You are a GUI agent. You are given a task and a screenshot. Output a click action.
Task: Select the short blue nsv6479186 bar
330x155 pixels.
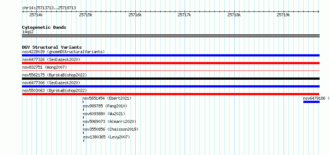[x=311, y=102]
